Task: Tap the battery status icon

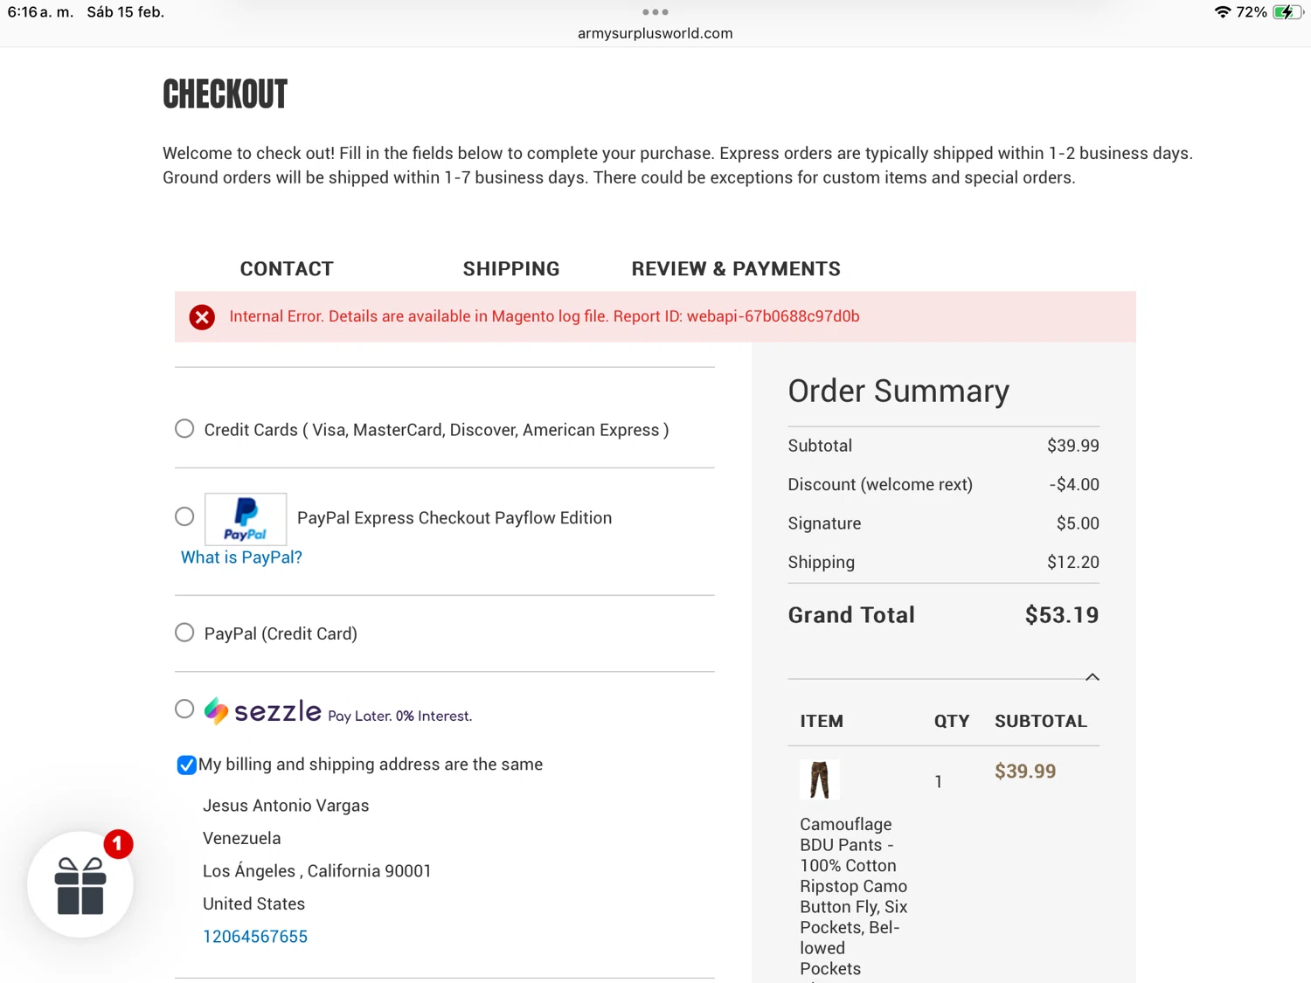Action: click(x=1287, y=12)
